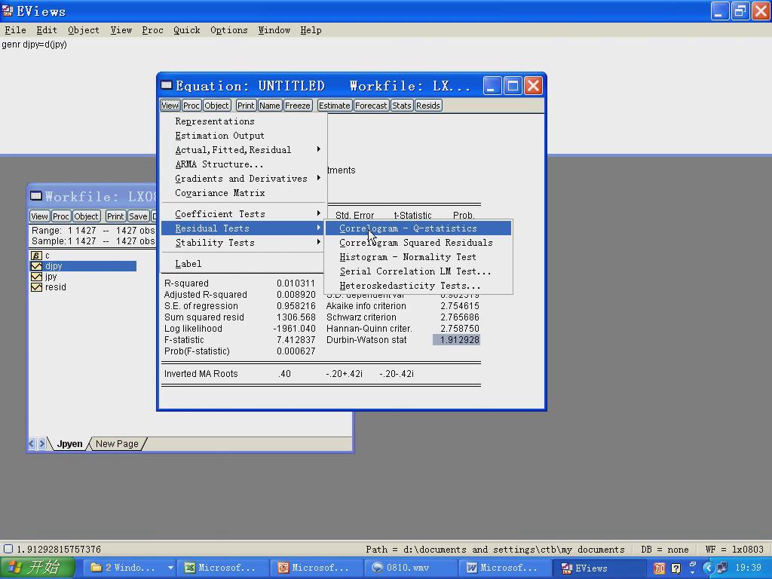The image size is (772, 579).
Task: Click the Name button in Equation toolbar
Action: (270, 106)
